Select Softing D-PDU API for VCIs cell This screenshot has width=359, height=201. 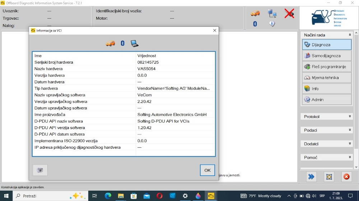(x=163, y=121)
